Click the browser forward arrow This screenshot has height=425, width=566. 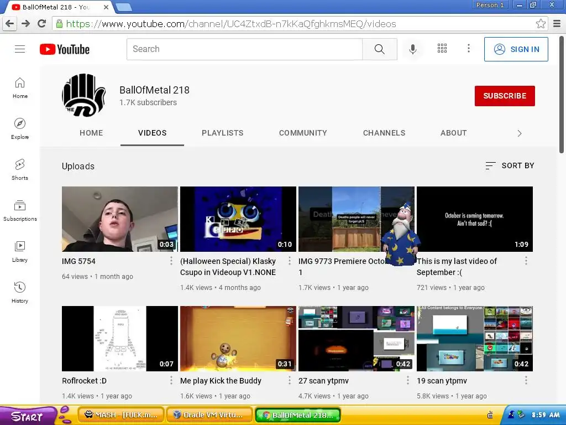(25, 24)
